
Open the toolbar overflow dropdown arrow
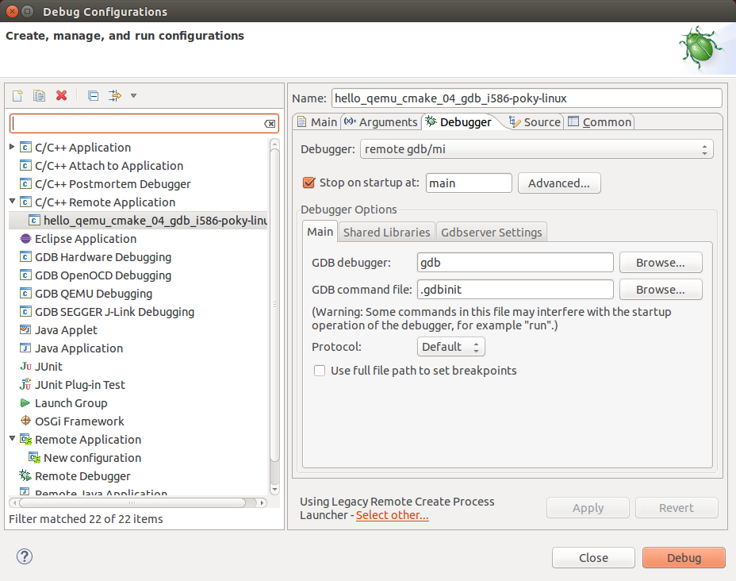(x=133, y=95)
